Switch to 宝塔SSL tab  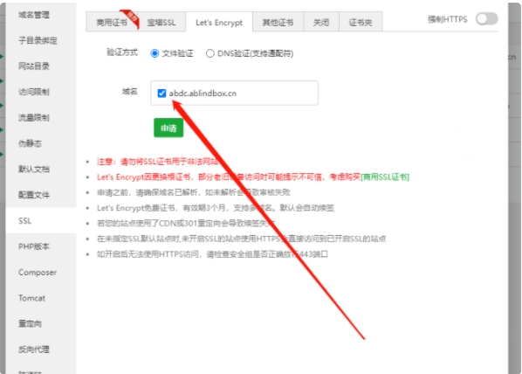[x=161, y=23]
